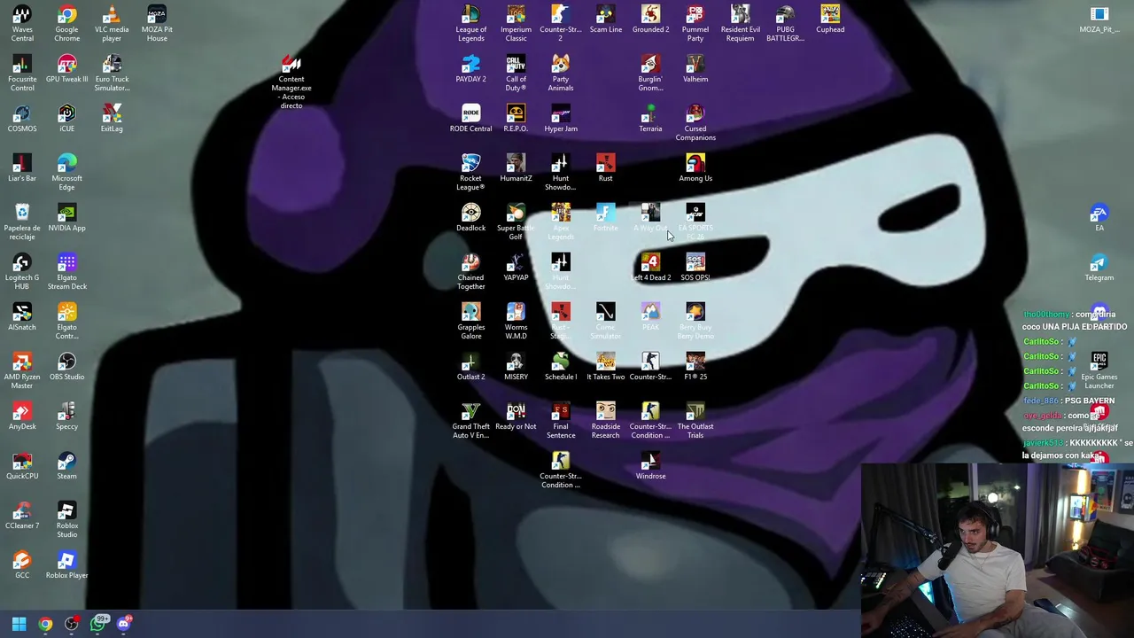Select the Content Manager.exe shortcut
The image size is (1134, 638).
[x=291, y=82]
